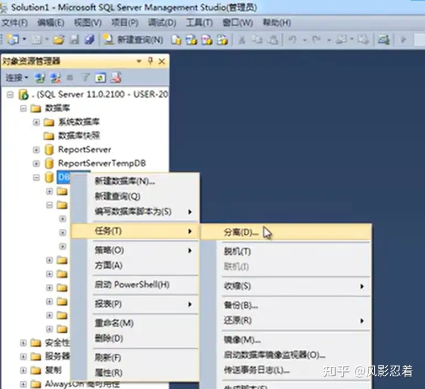Click the Copy toolbar icon
This screenshot has width=425, height=389.
[257, 40]
